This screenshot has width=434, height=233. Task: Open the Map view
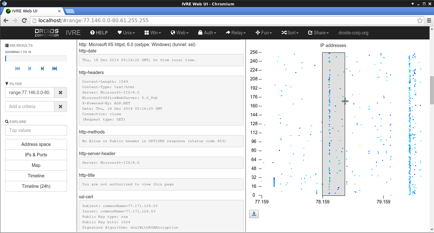point(36,165)
